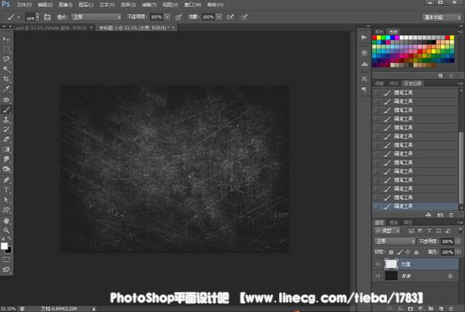Choose the Pen tool
This screenshot has width=465, height=312.
click(x=6, y=180)
